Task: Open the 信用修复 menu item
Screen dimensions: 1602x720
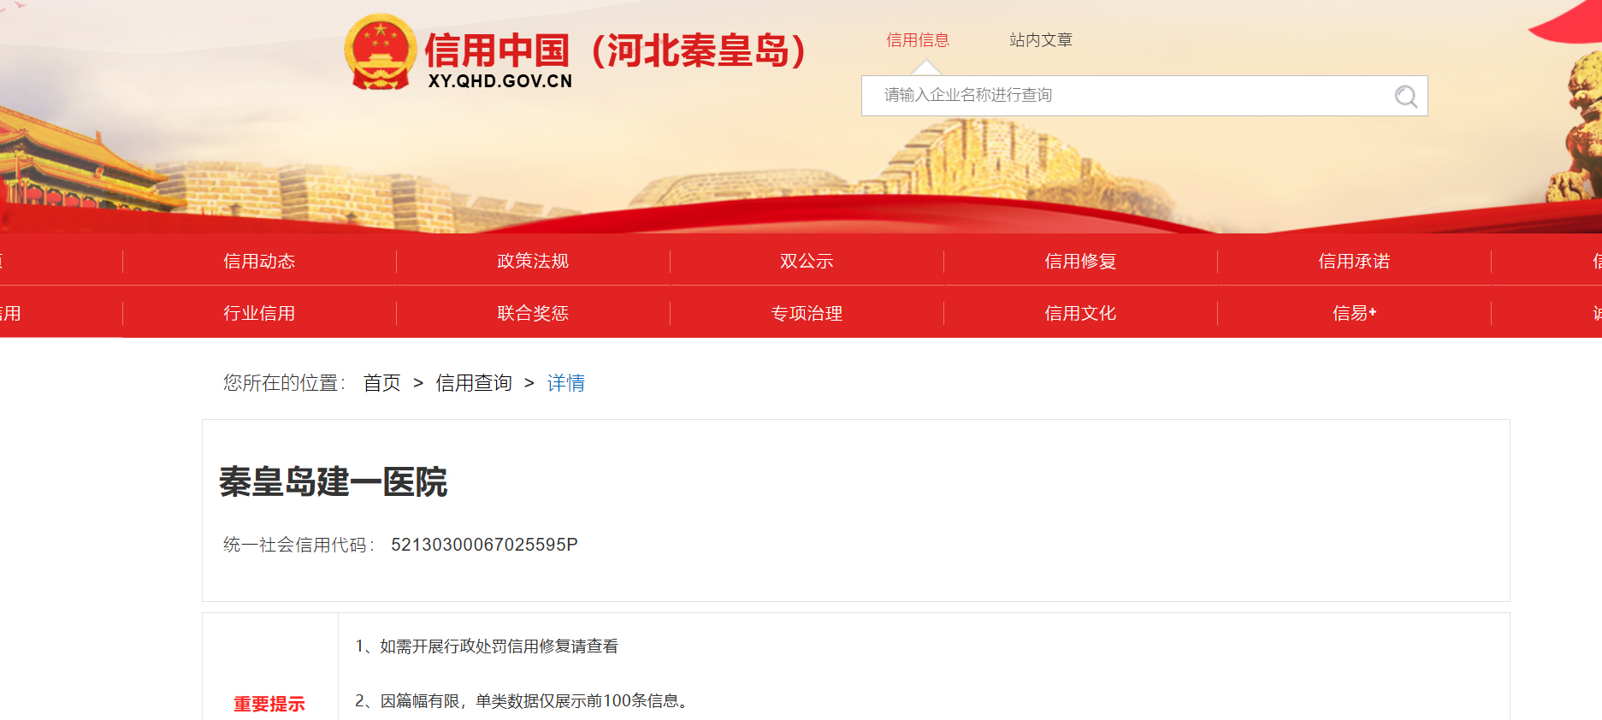Action: 1080,262
